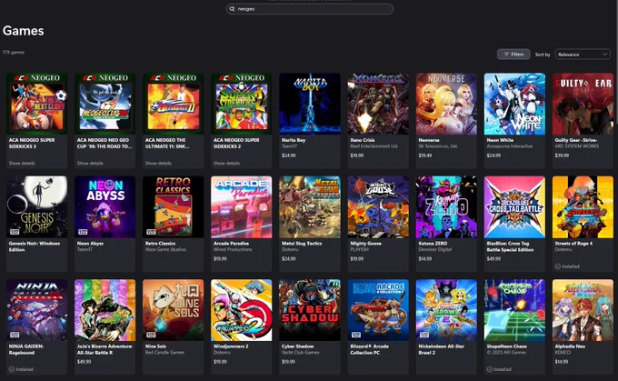The height and width of the screenshot is (381, 618).
Task: Click Game Pass badge on Genesis Noir cover
Action: coord(15,232)
